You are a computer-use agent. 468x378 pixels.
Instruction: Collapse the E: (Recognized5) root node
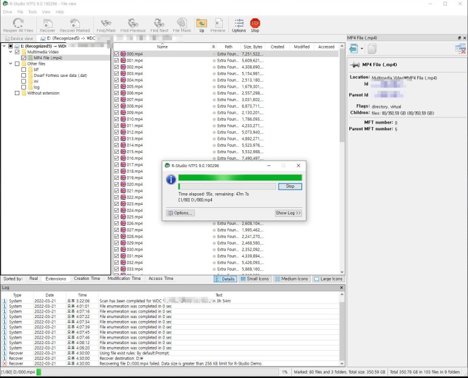point(4,46)
